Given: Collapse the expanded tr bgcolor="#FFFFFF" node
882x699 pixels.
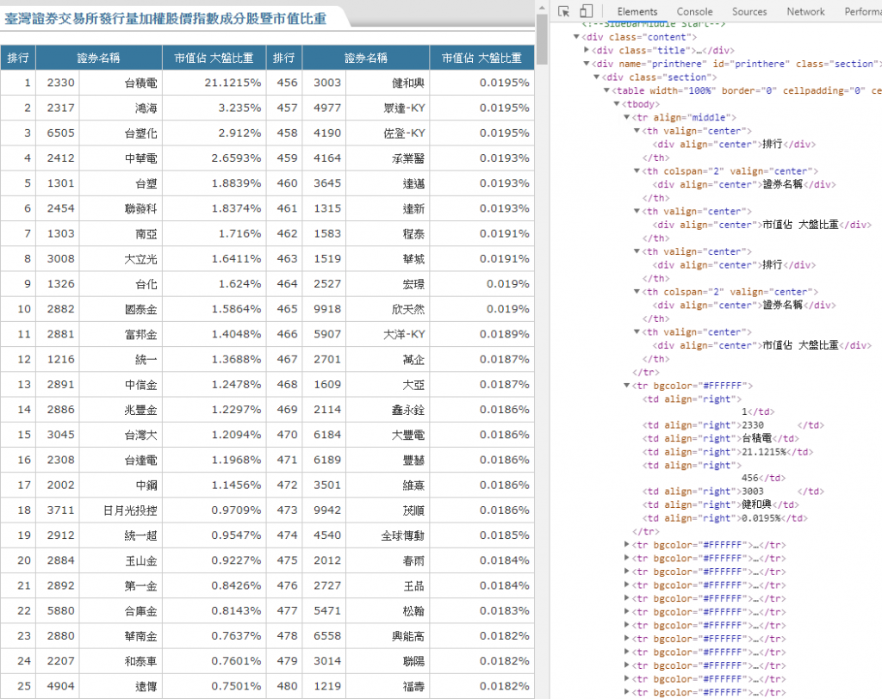Looking at the screenshot, I should tap(627, 386).
